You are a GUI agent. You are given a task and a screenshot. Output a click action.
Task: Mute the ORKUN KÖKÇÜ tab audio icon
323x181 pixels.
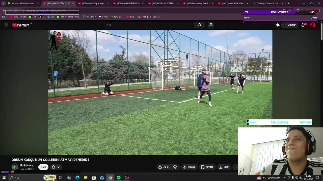69,4
